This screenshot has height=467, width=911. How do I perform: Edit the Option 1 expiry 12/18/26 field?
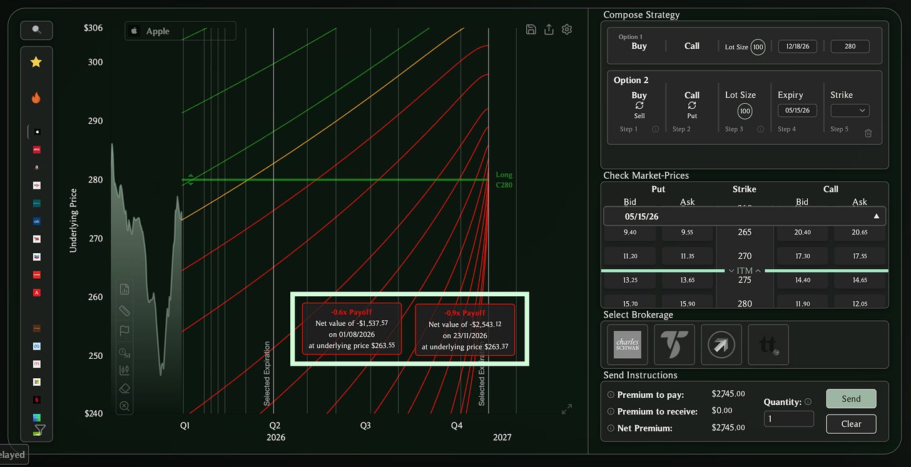pos(797,46)
